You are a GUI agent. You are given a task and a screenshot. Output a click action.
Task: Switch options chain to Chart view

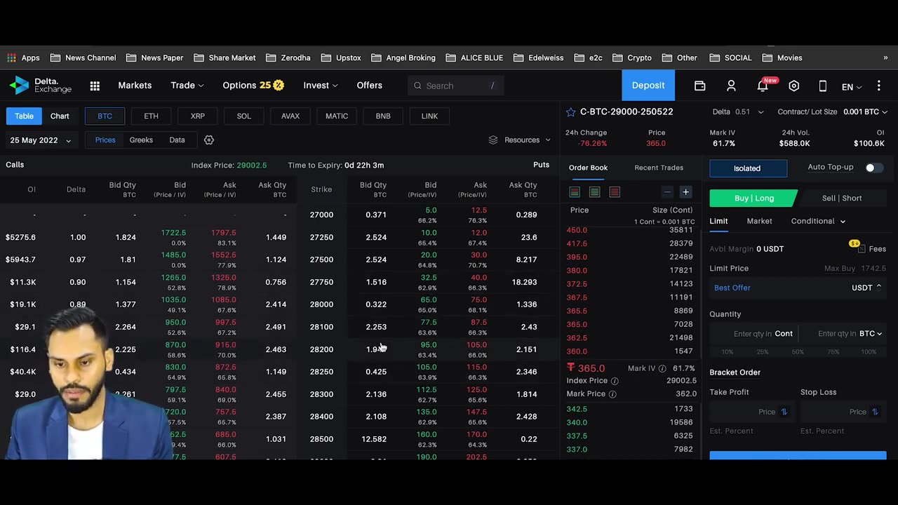click(x=60, y=116)
